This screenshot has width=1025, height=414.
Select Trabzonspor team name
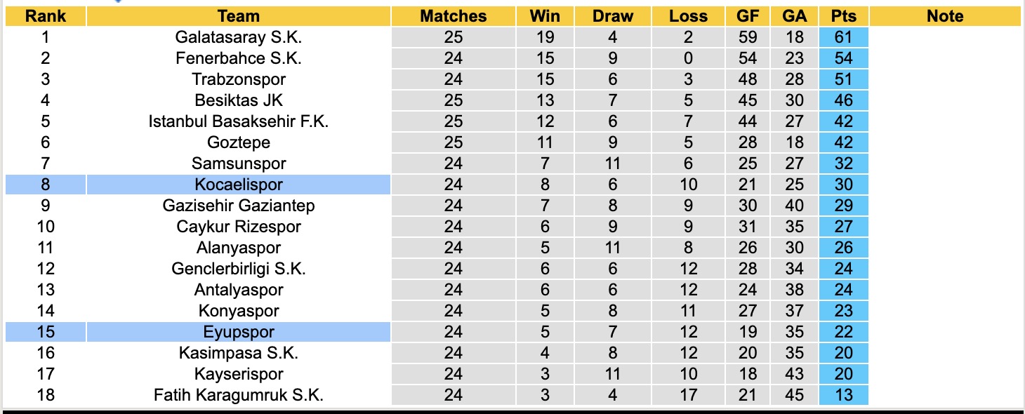click(x=239, y=79)
